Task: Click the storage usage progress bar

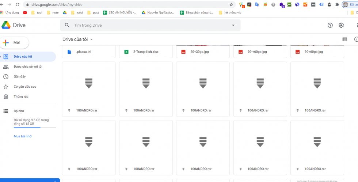Action: (x=35, y=128)
